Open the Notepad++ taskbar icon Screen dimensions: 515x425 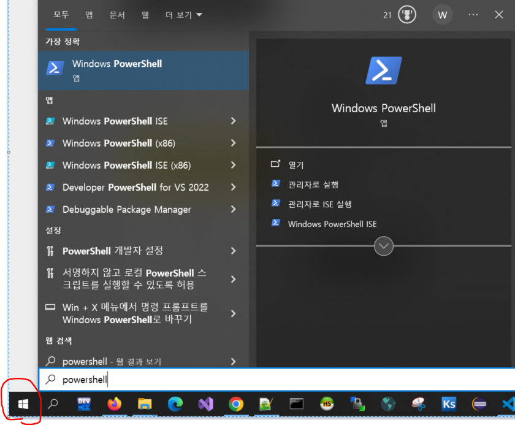click(x=266, y=404)
